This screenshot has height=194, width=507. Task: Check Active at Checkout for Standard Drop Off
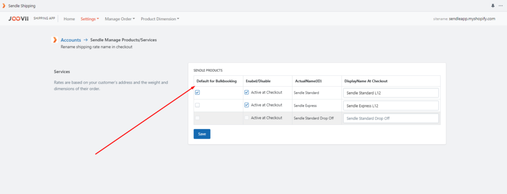(247, 118)
